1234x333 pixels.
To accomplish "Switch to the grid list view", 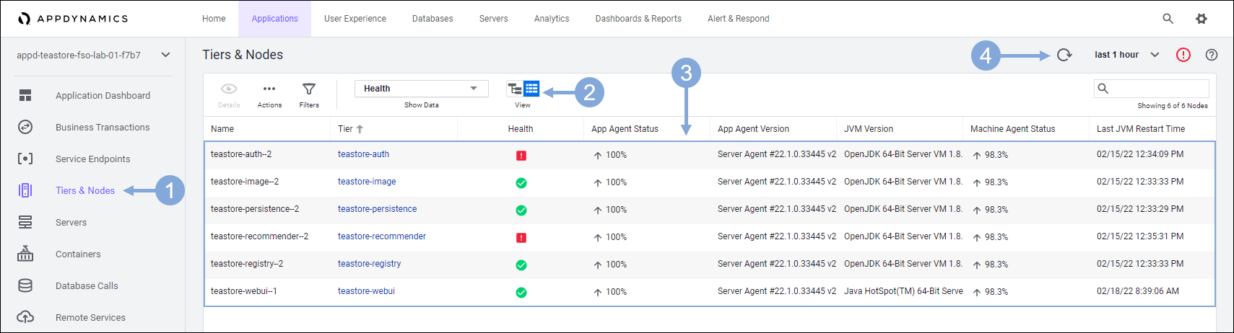I will 531,89.
